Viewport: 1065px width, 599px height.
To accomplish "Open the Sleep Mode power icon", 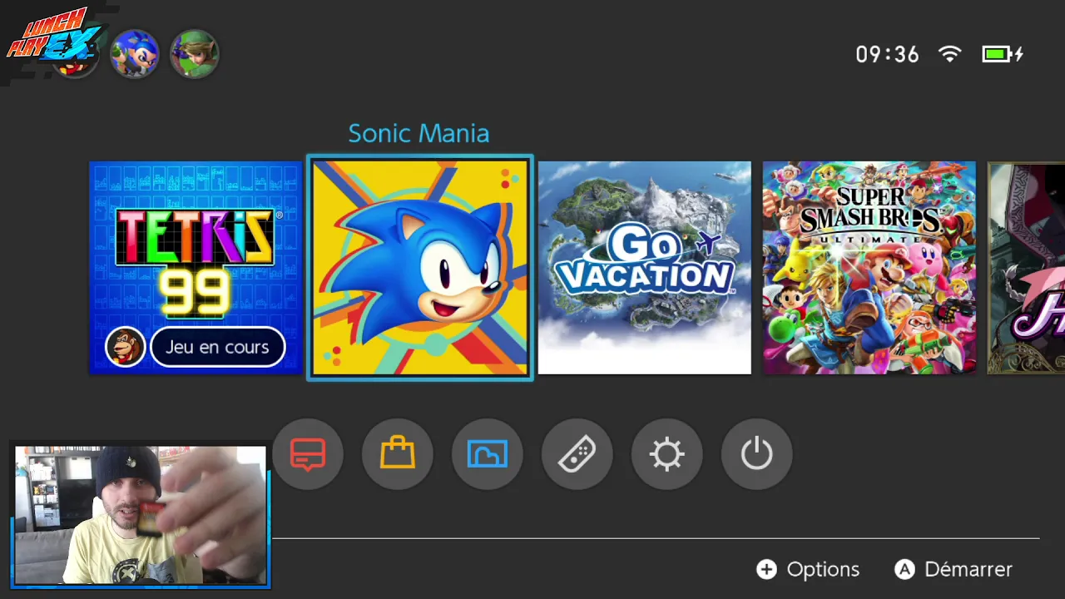I will pyautogui.click(x=757, y=454).
